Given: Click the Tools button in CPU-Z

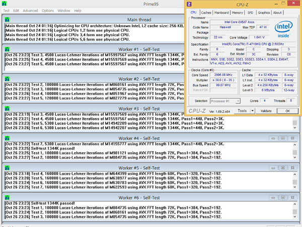Looking at the screenshot, I should [x=242, y=111].
